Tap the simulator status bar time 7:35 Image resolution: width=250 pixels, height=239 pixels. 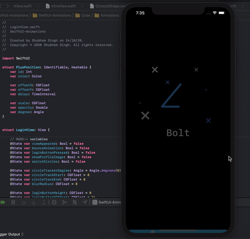click(x=140, y=13)
